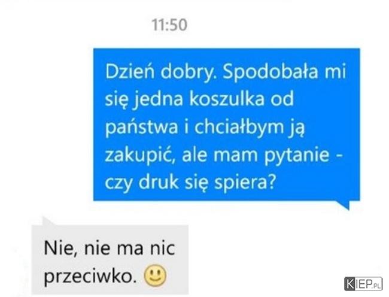Click the word "zakupić" in the blue message
Image resolution: width=389 pixels, height=297 pixels.
139,155
